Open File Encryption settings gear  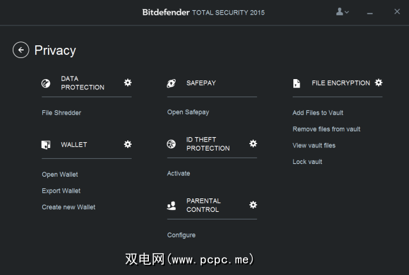click(379, 82)
